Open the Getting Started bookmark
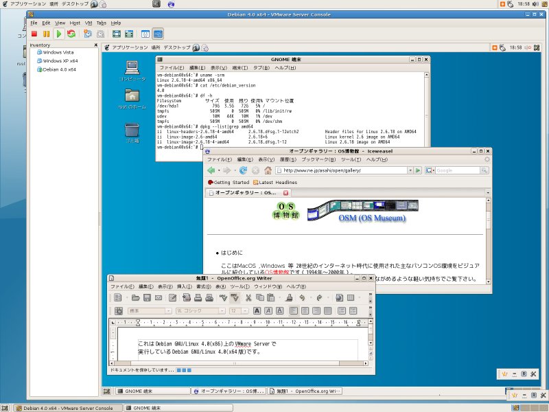549x412 pixels. 229,183
